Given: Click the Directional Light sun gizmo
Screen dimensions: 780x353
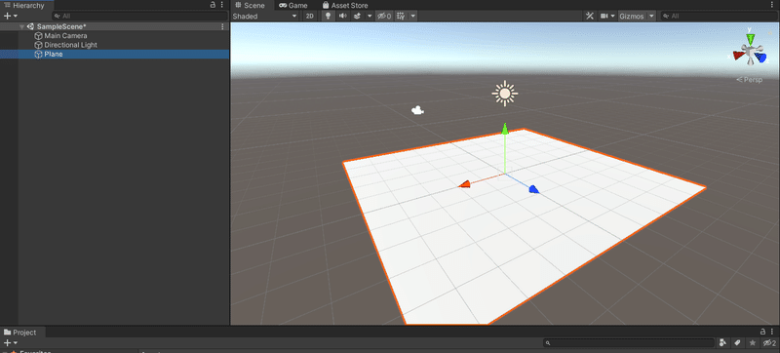Looking at the screenshot, I should point(505,93).
